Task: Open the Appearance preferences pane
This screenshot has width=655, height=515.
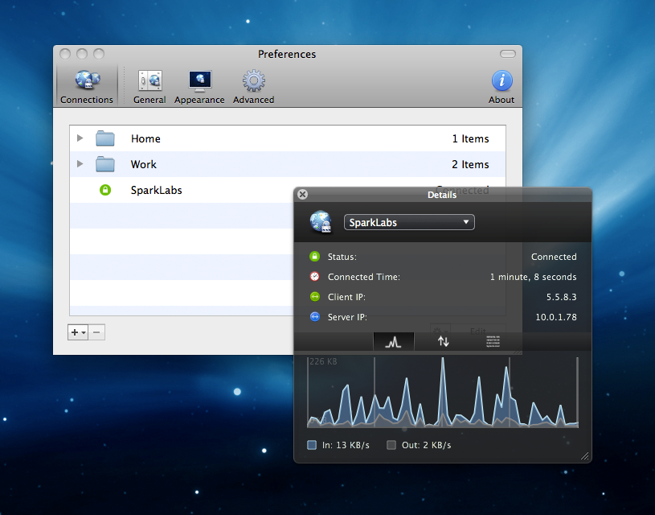Action: tap(199, 86)
